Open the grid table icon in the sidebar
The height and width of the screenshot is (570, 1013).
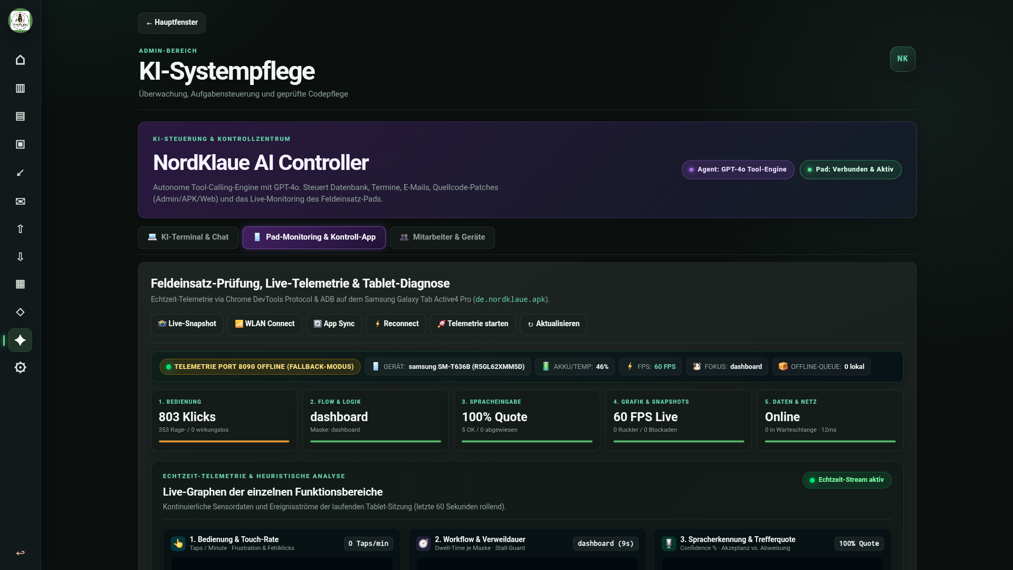pyautogui.click(x=20, y=284)
